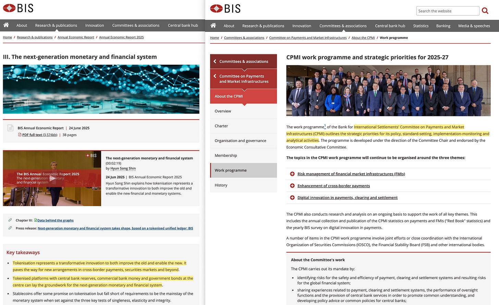Open Banking menu in right navbar
The height and width of the screenshot is (305, 499).
(x=443, y=26)
